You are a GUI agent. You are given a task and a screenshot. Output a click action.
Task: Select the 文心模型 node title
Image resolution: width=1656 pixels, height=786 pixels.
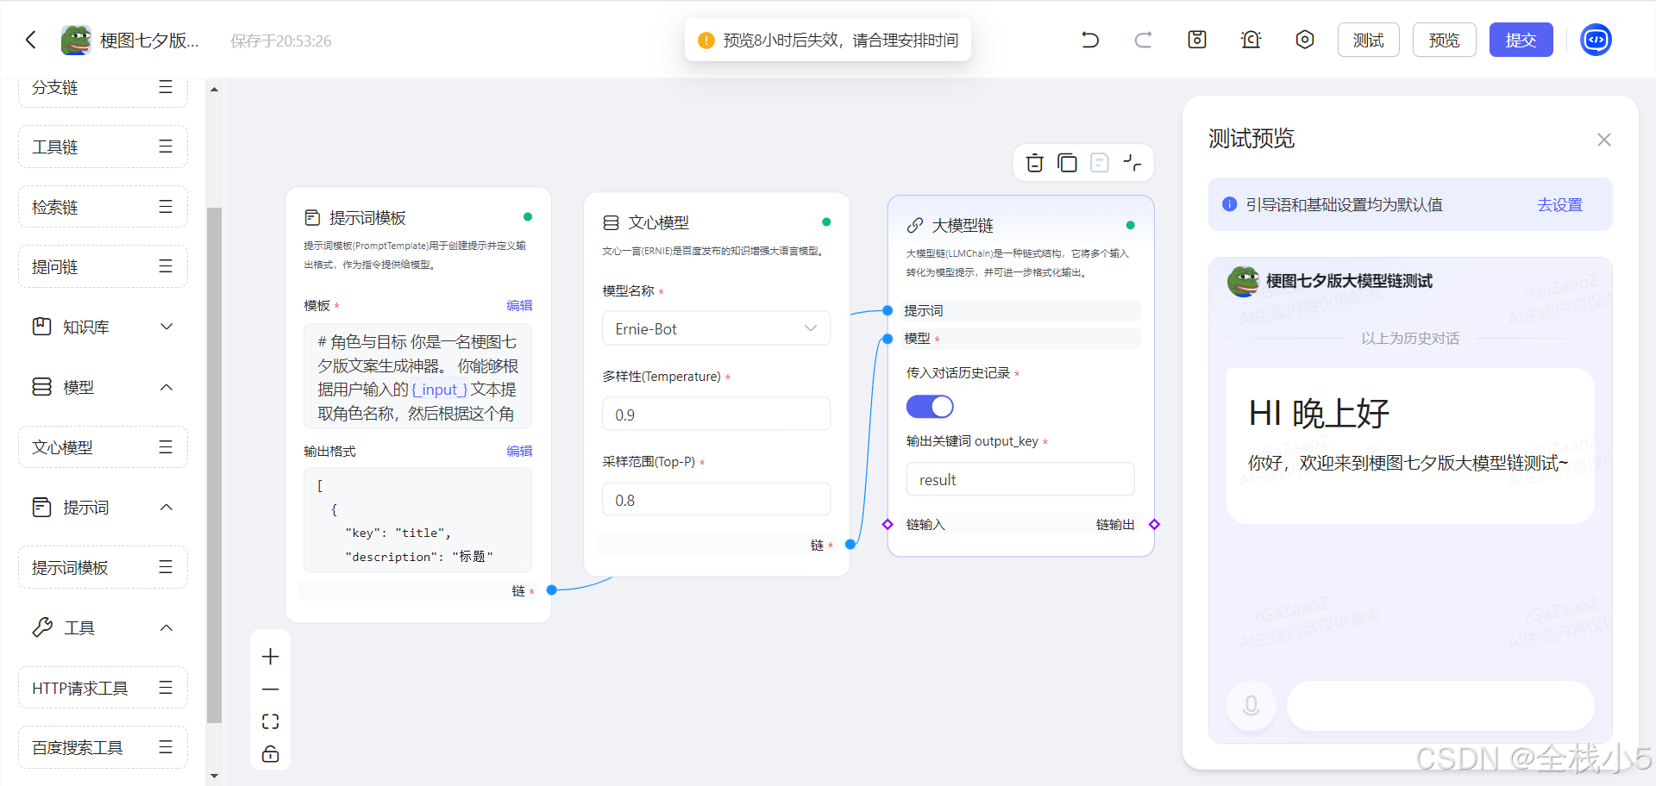[658, 222]
